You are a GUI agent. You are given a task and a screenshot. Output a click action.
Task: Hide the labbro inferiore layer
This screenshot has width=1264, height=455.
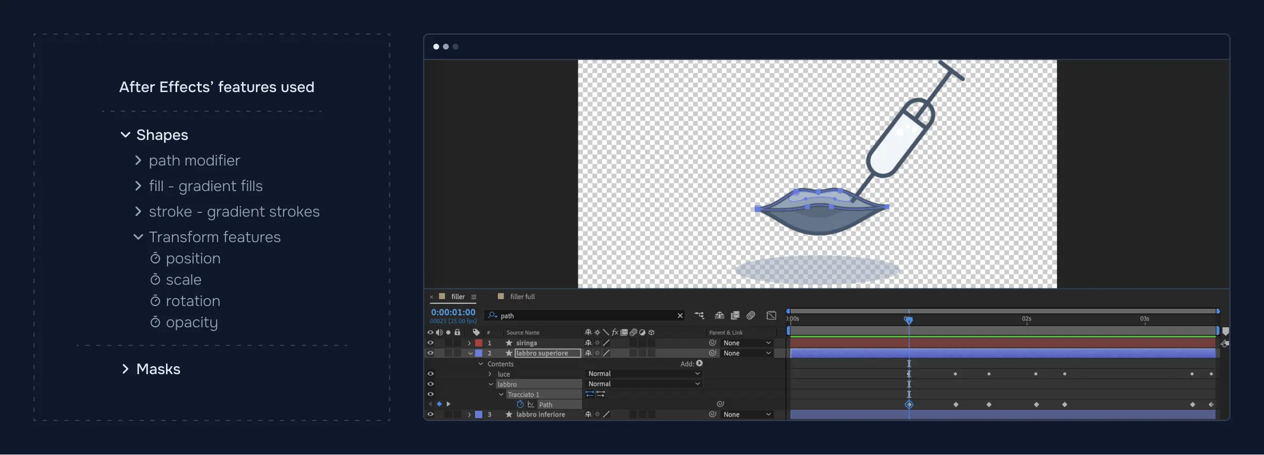pyautogui.click(x=430, y=415)
